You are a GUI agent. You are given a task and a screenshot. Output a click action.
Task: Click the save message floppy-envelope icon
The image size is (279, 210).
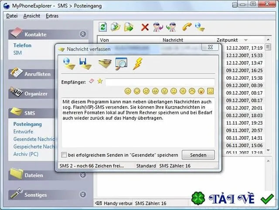[x=85, y=64]
